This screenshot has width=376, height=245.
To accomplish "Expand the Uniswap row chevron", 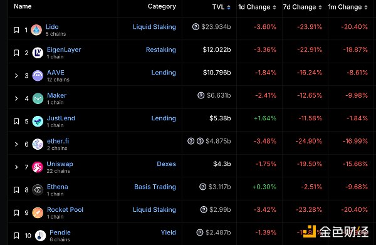I will 16,167.
